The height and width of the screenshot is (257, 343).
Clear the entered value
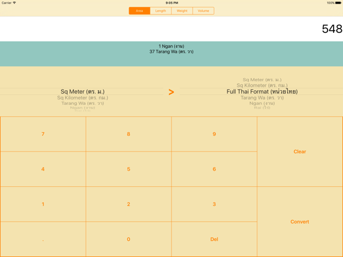pos(300,151)
